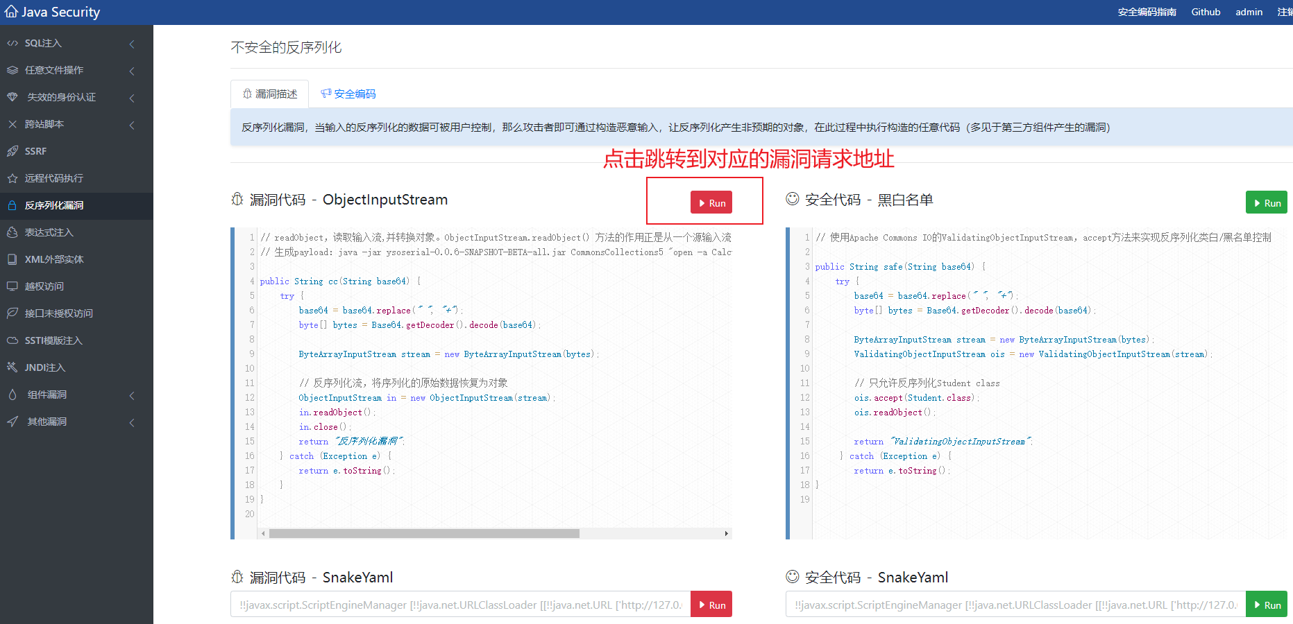Screen dimensions: 1293x624
Task: Open the JNDI注入 menu item
Action: coord(76,367)
